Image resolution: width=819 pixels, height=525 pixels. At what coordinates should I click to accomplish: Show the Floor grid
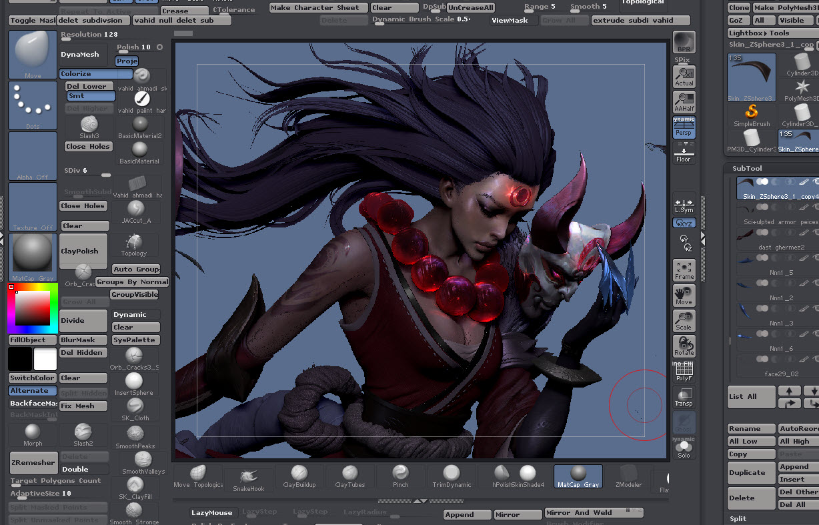(x=684, y=153)
